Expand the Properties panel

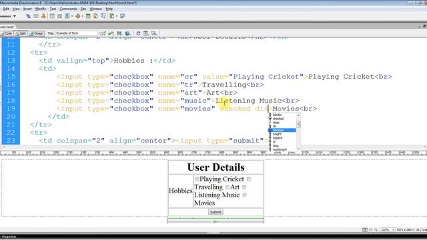pyautogui.click(x=9, y=237)
